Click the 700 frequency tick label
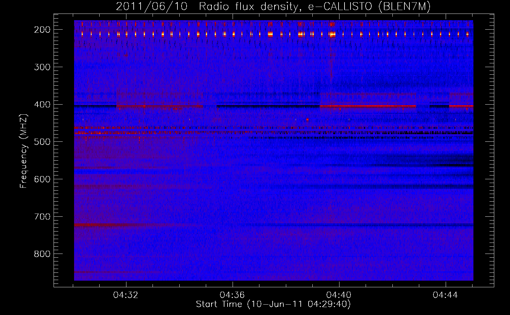The image size is (510, 315). (x=42, y=217)
